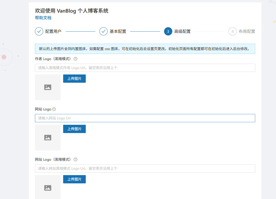This screenshot has width=276, height=199.
Task: Go to the 配置用户 step
Action: [48, 31]
